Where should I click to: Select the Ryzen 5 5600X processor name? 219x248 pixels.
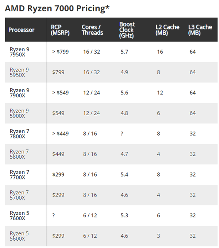tap(19, 236)
